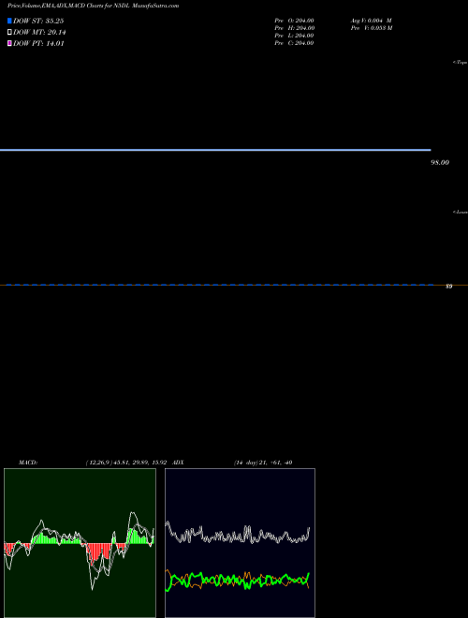This screenshot has width=468, height=618.
Task: Click the chart title mentioning MunafaSutra.com
Action: coord(93,6)
